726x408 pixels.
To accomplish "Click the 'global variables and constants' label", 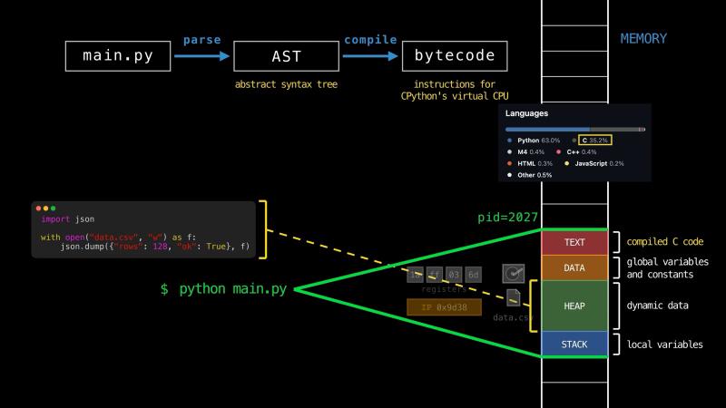I will pos(668,267).
